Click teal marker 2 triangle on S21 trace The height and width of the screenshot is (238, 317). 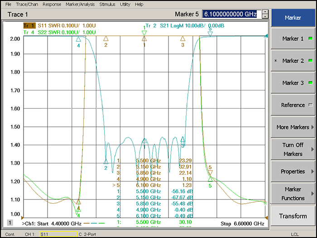click(x=106, y=161)
